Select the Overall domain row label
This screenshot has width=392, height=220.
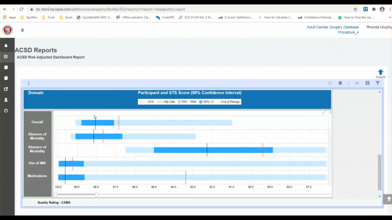point(38,122)
